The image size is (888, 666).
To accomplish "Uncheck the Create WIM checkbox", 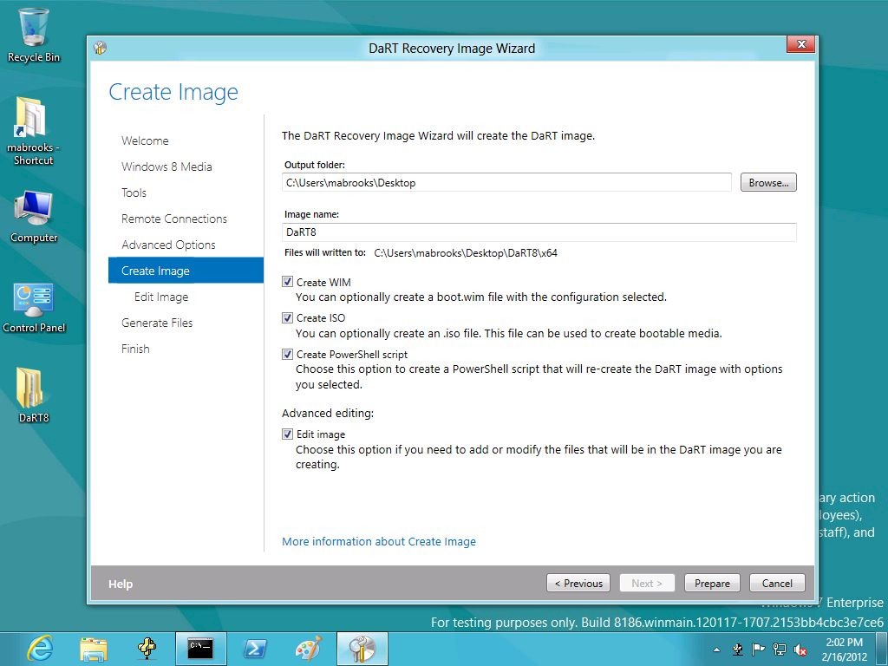I will [288, 282].
